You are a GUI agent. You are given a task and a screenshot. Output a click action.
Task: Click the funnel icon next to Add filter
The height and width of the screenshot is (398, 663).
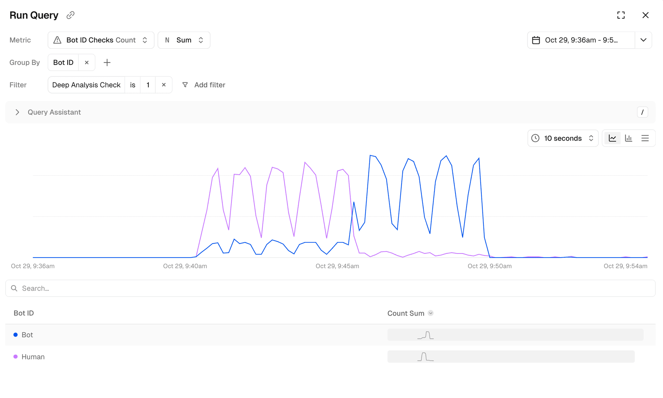point(185,85)
